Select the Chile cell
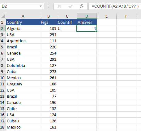The image size is (141, 131). pos(23,108)
